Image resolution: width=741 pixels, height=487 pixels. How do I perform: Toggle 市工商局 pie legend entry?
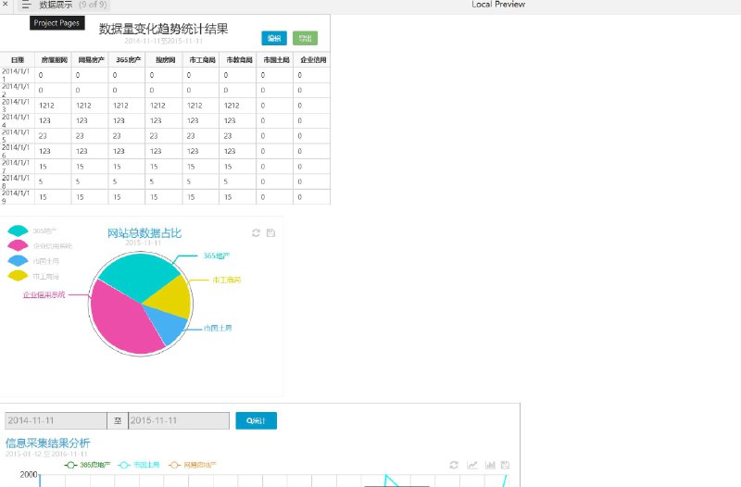point(33,276)
